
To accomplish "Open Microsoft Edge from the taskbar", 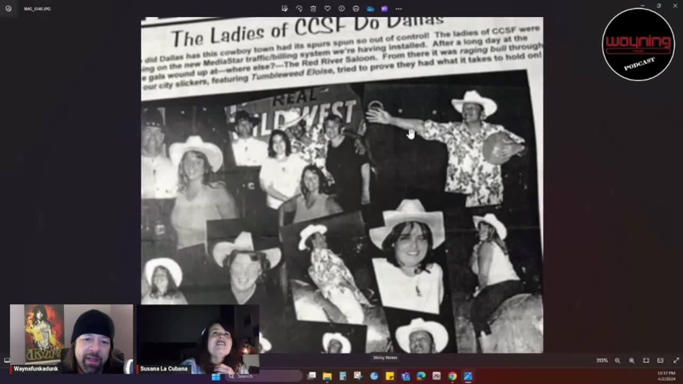I will 421,377.
